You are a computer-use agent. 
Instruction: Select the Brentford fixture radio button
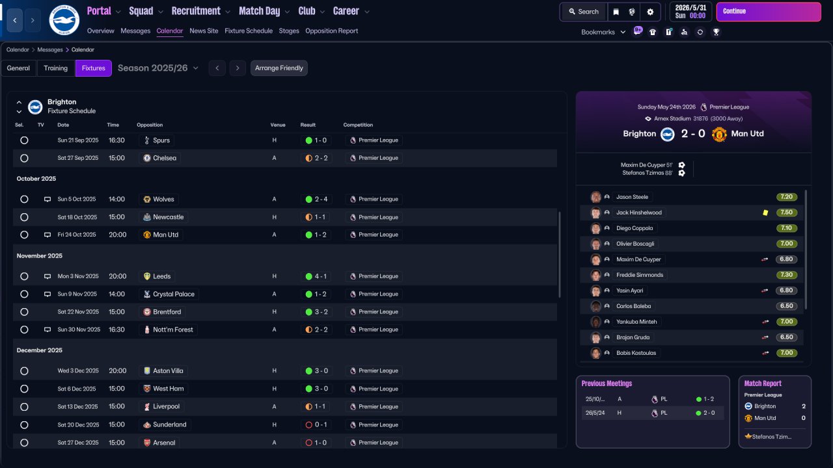[24, 312]
